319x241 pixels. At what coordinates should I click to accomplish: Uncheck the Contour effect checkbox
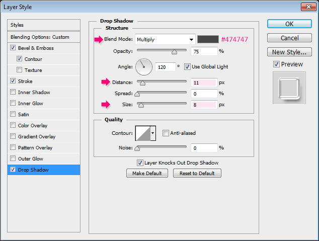[19, 59]
